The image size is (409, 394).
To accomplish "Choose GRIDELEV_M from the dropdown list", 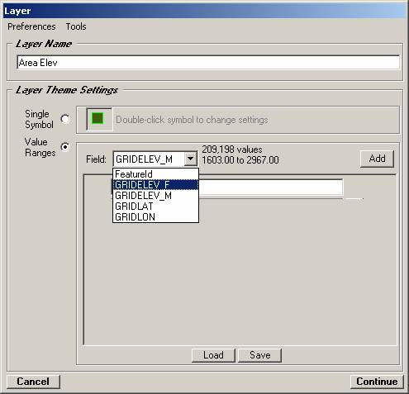I will pyautogui.click(x=155, y=196).
